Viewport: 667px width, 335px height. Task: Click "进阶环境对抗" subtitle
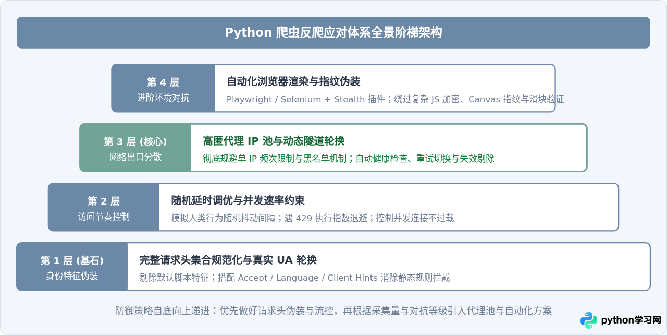163,98
